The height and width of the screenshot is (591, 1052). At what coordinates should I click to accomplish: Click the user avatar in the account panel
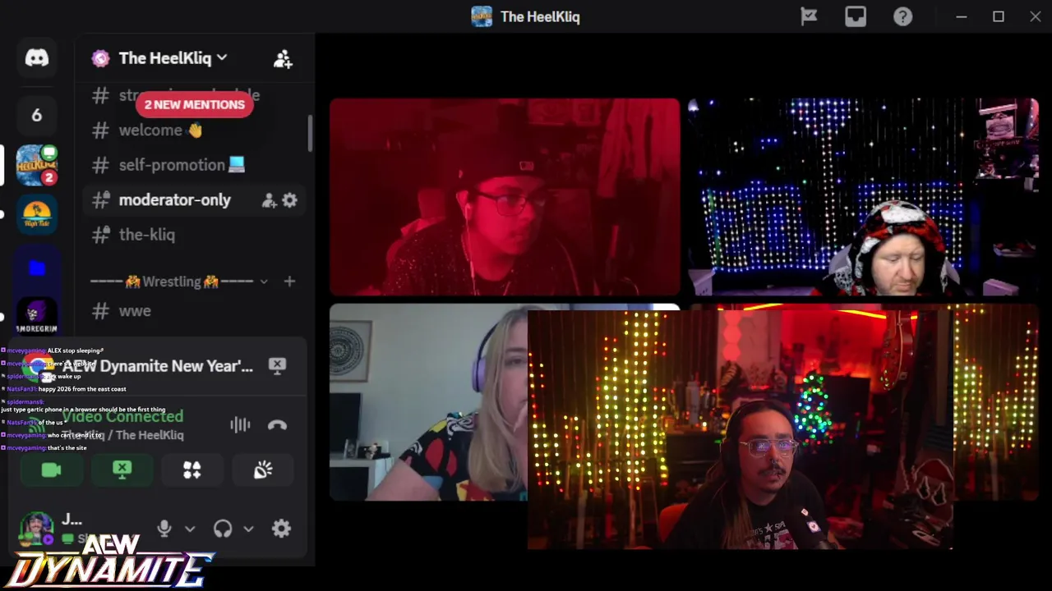pos(36,528)
